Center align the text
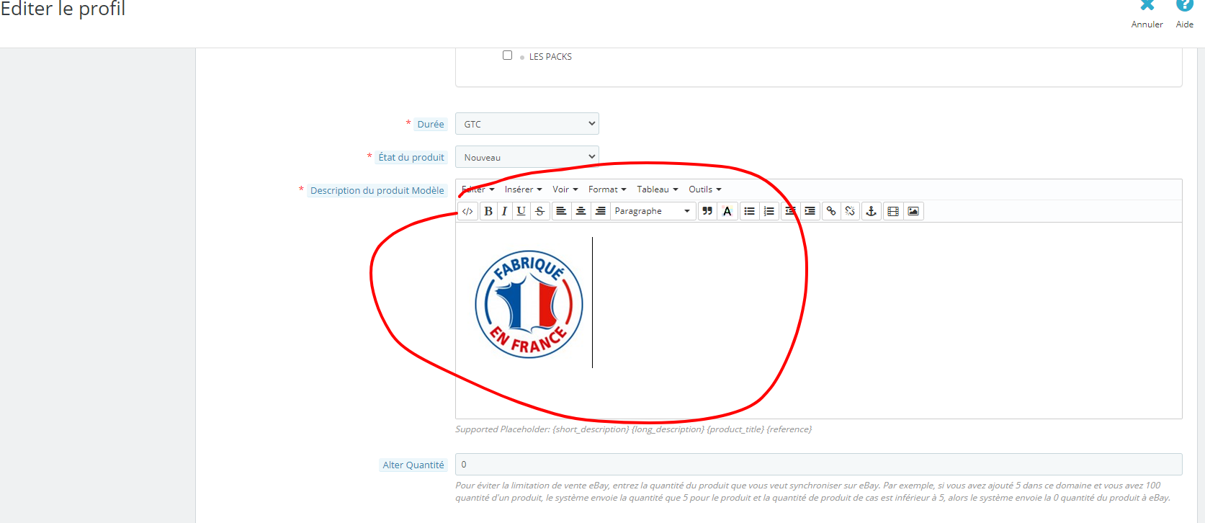 point(581,211)
